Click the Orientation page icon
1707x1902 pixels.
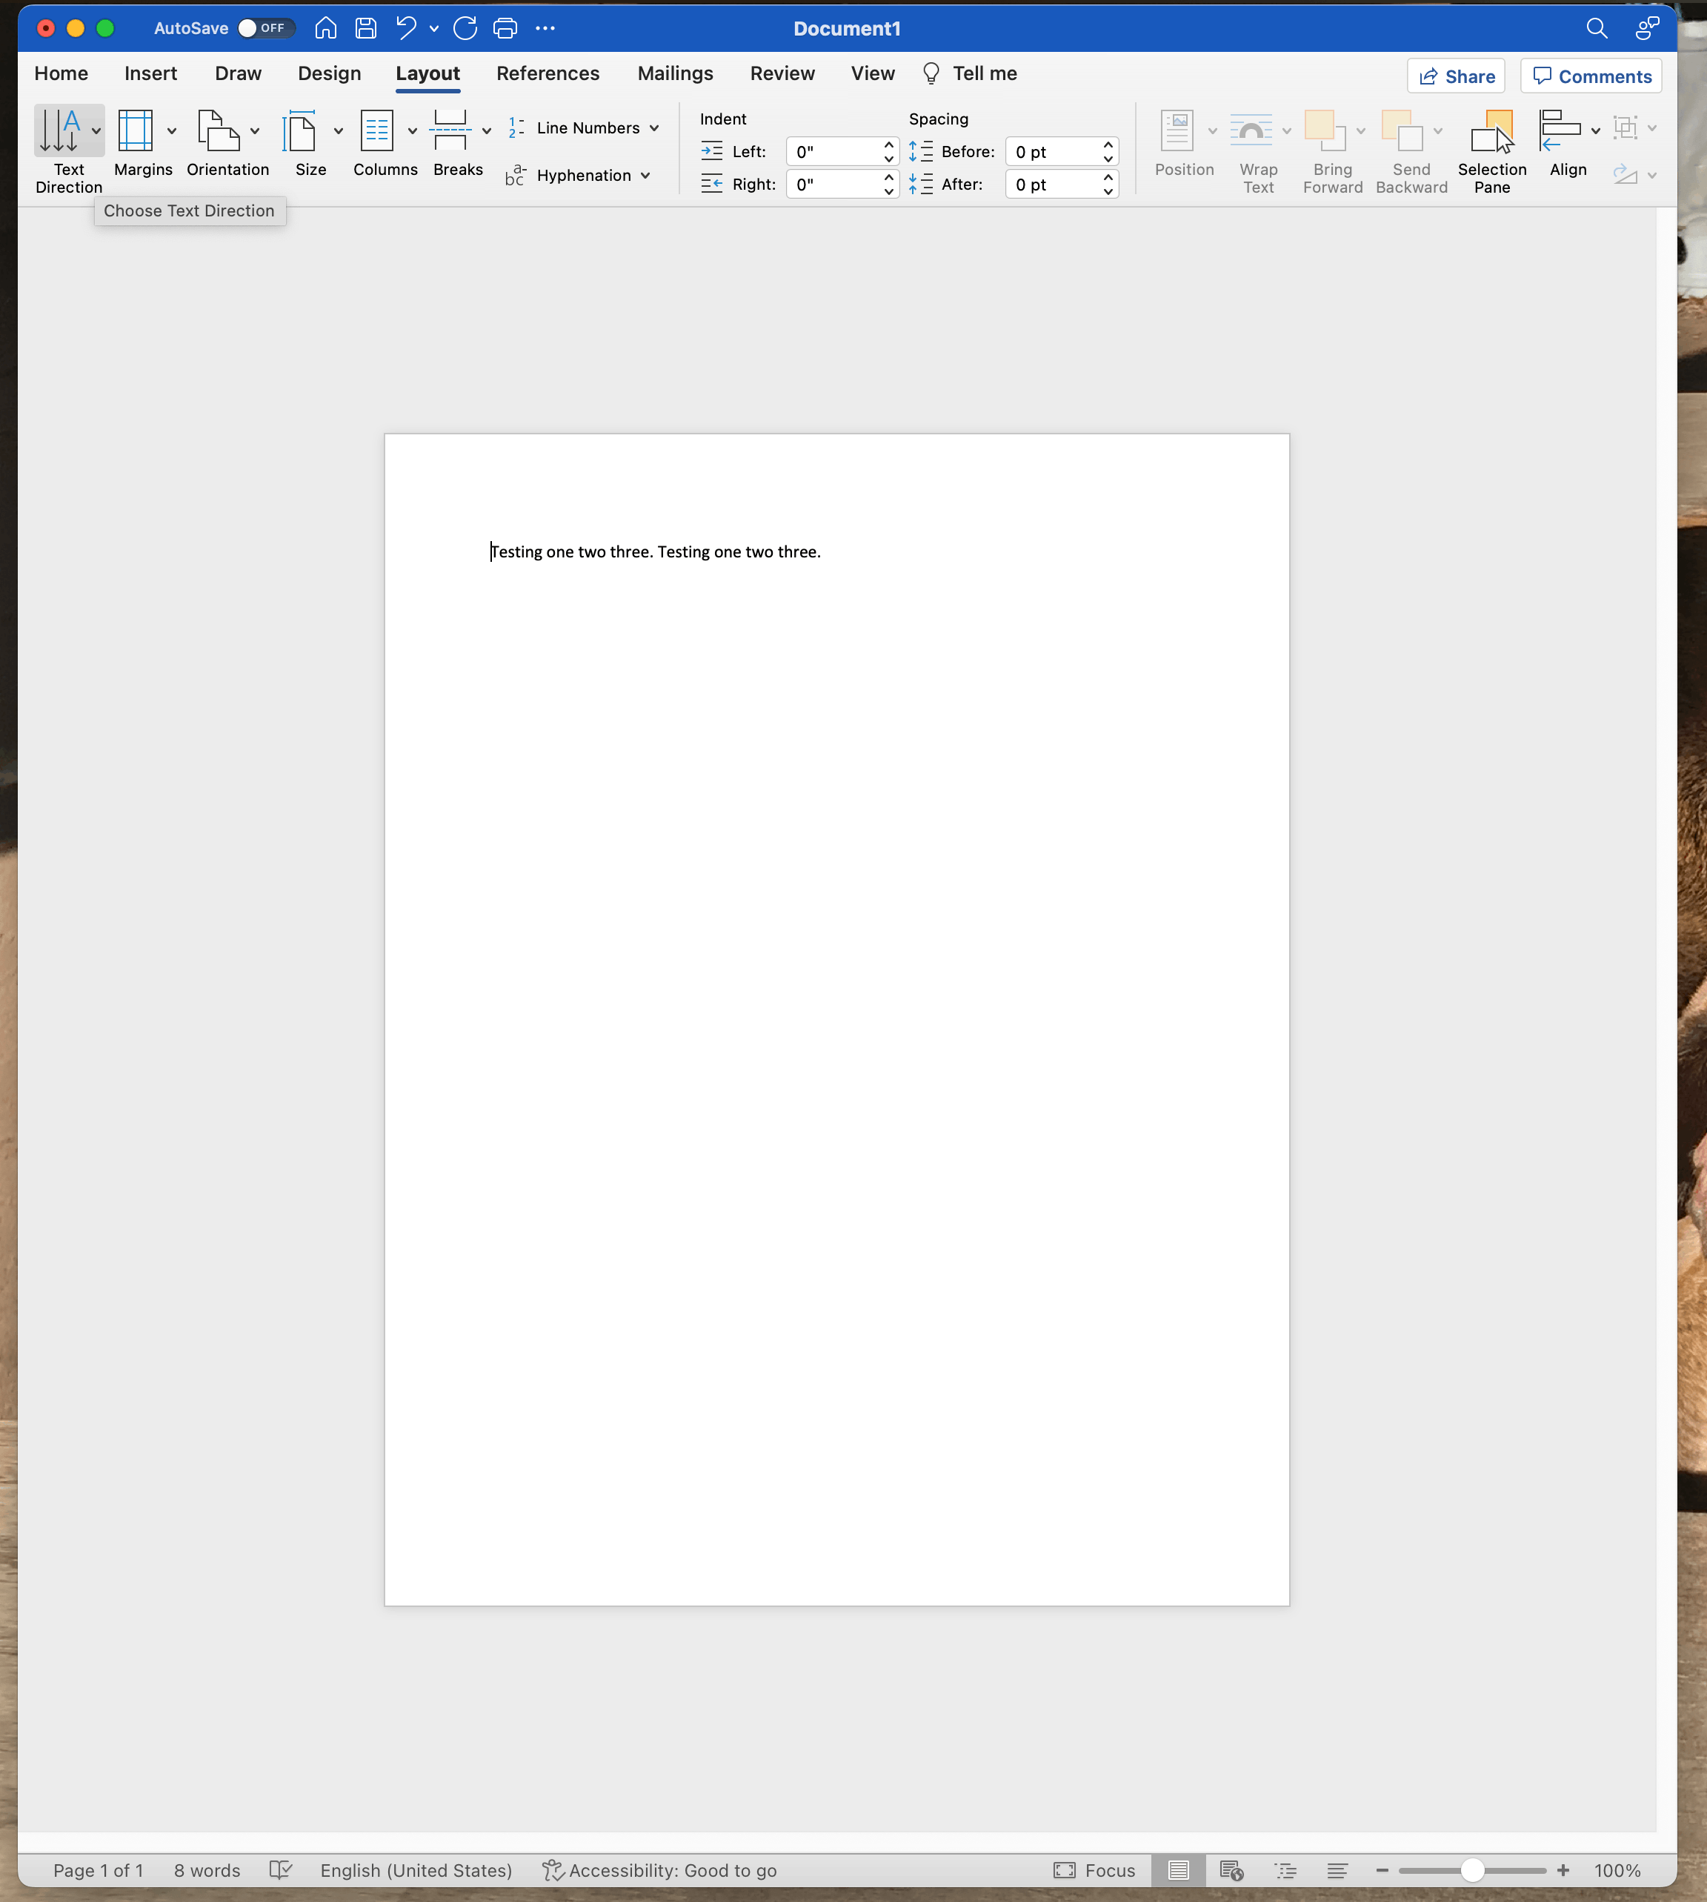(x=218, y=130)
